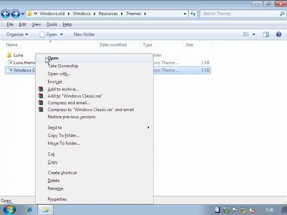Choose Cut in the context menu
The height and width of the screenshot is (215, 287).
coord(94,154)
